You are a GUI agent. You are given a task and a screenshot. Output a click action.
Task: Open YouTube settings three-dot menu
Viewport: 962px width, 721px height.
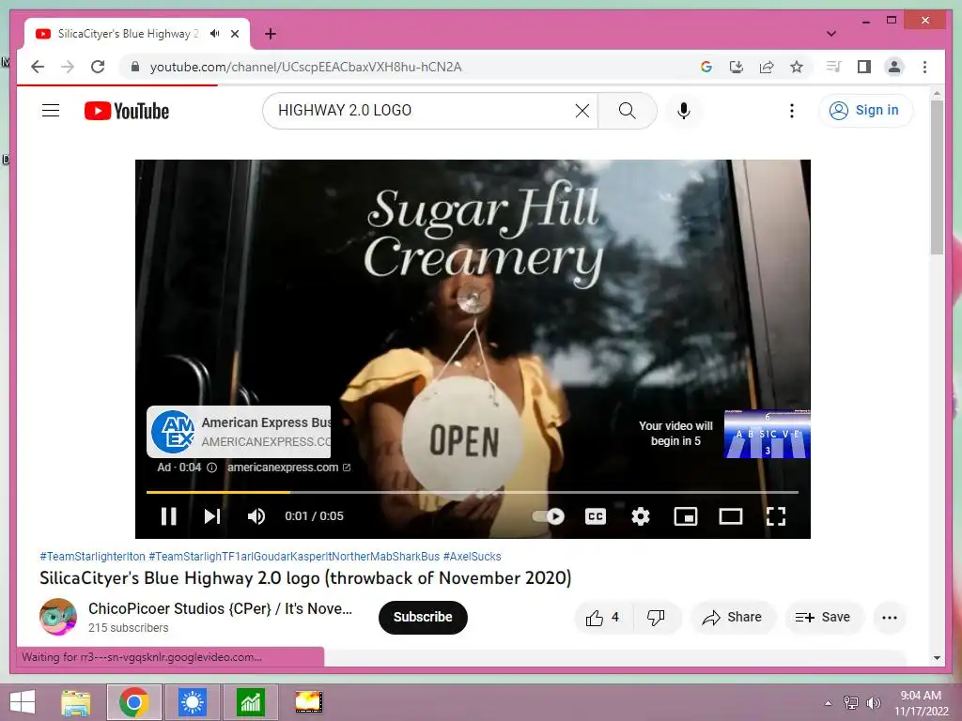click(x=791, y=111)
